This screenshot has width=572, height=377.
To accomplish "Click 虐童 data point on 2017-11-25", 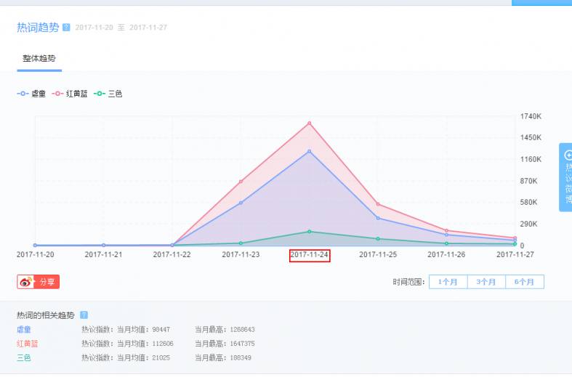I will point(378,218).
